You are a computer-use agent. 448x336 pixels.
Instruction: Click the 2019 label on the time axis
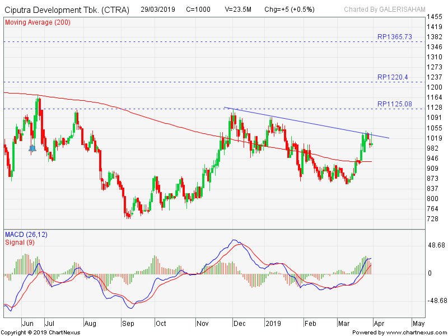(273, 324)
